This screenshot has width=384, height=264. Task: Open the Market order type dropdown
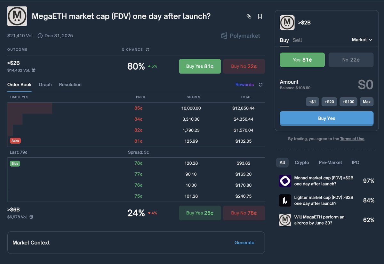362,40
